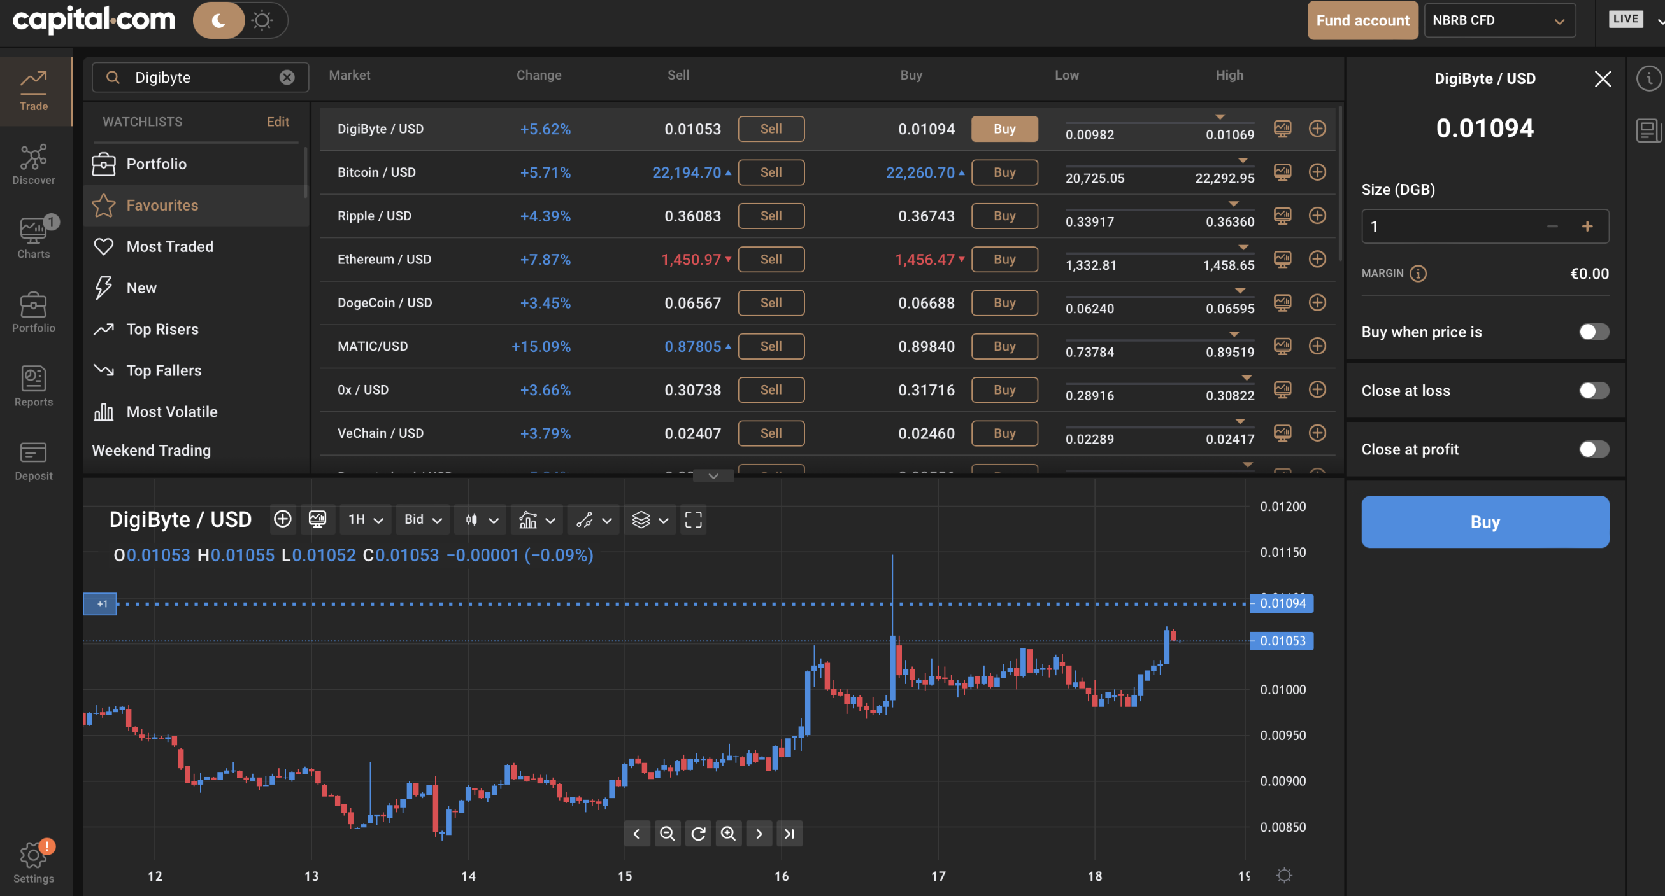Click Sell for Ethereum / USD
This screenshot has height=896, width=1665.
(771, 259)
